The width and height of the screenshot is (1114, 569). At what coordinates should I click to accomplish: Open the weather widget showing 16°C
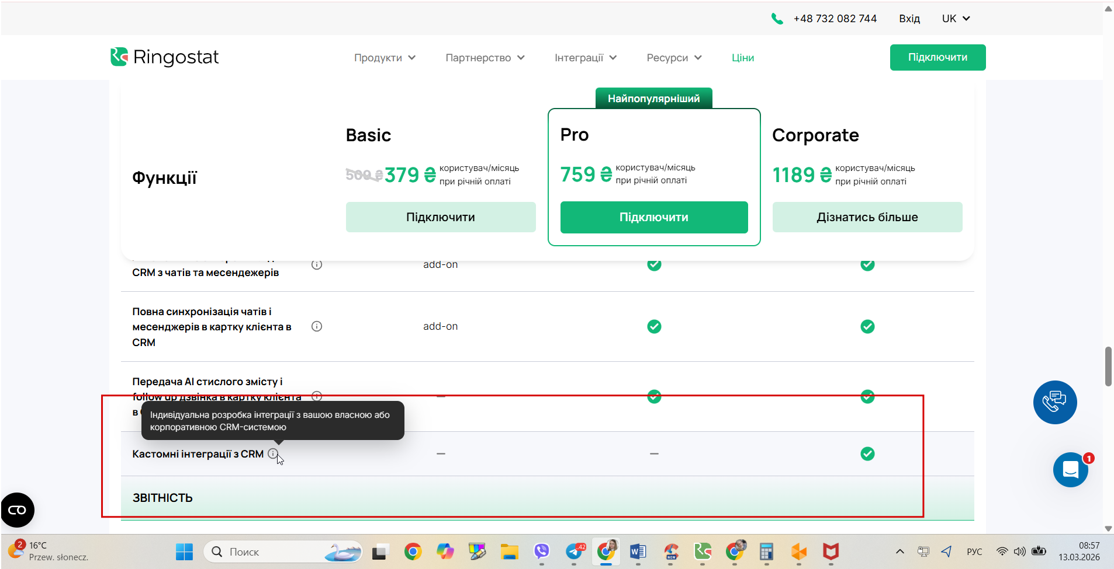click(x=49, y=551)
